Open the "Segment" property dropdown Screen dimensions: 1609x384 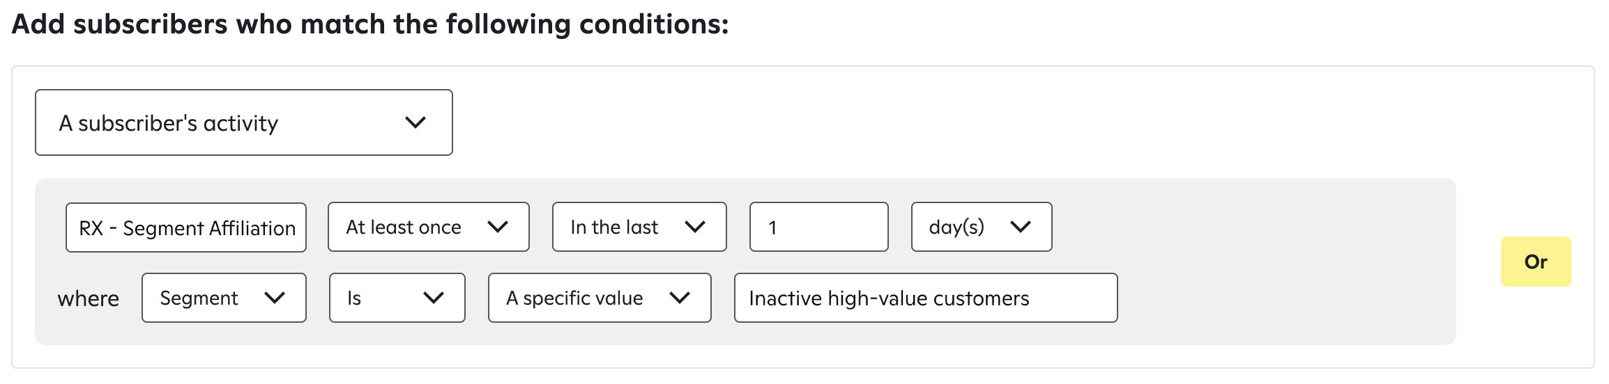223,298
